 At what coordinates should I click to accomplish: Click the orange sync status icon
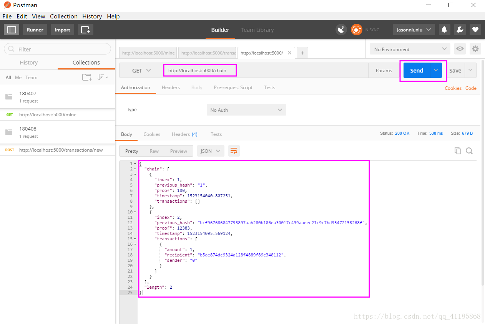356,30
